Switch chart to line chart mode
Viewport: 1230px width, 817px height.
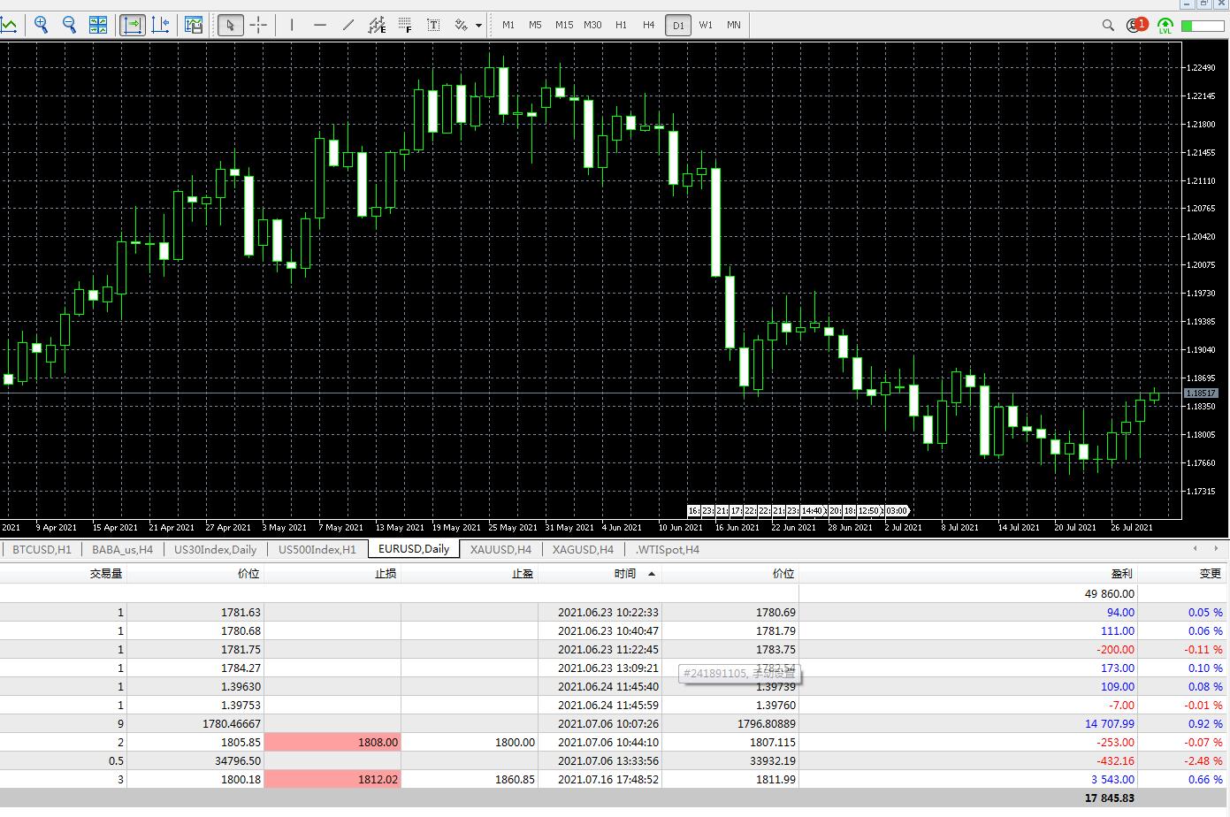8,25
